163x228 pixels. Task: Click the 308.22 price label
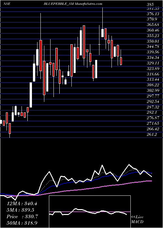152,85
